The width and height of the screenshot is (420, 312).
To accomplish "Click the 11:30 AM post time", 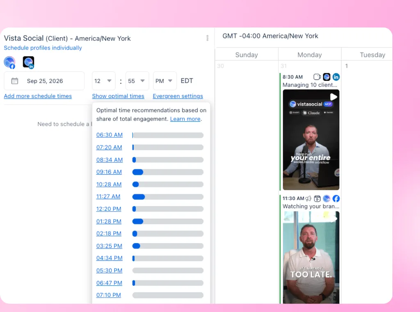I will pyautogui.click(x=293, y=198).
